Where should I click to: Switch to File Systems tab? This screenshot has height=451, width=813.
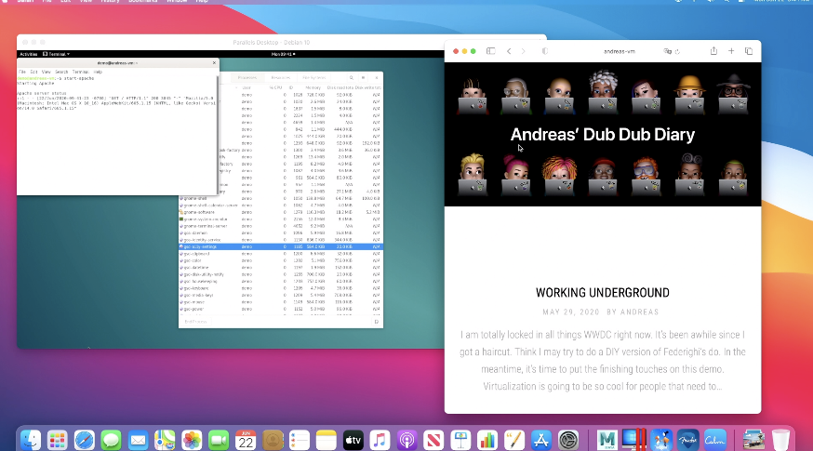point(313,78)
